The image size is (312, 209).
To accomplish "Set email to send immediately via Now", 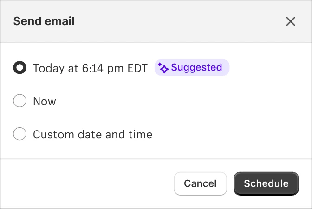I will click(x=19, y=101).
